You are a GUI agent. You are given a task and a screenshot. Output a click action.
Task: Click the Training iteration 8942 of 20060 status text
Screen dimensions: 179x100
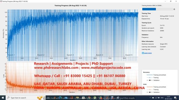click(x=152, y=6)
